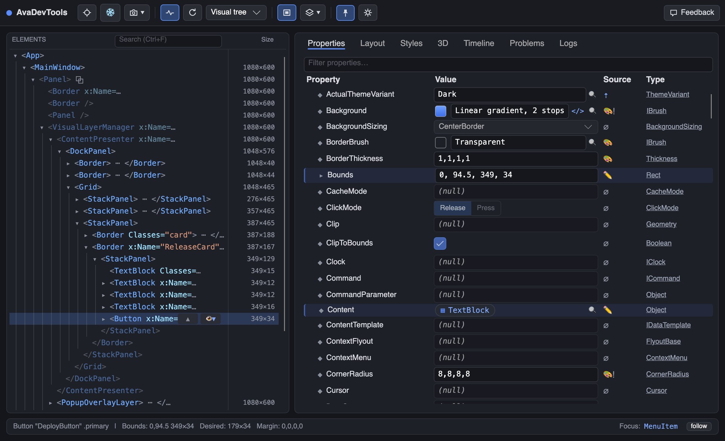Open the camera screenshot menu
725x441 pixels.
(137, 12)
